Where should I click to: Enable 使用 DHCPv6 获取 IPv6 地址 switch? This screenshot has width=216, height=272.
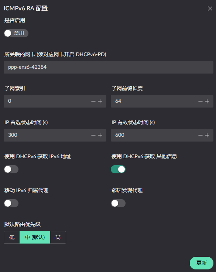(x=11, y=169)
